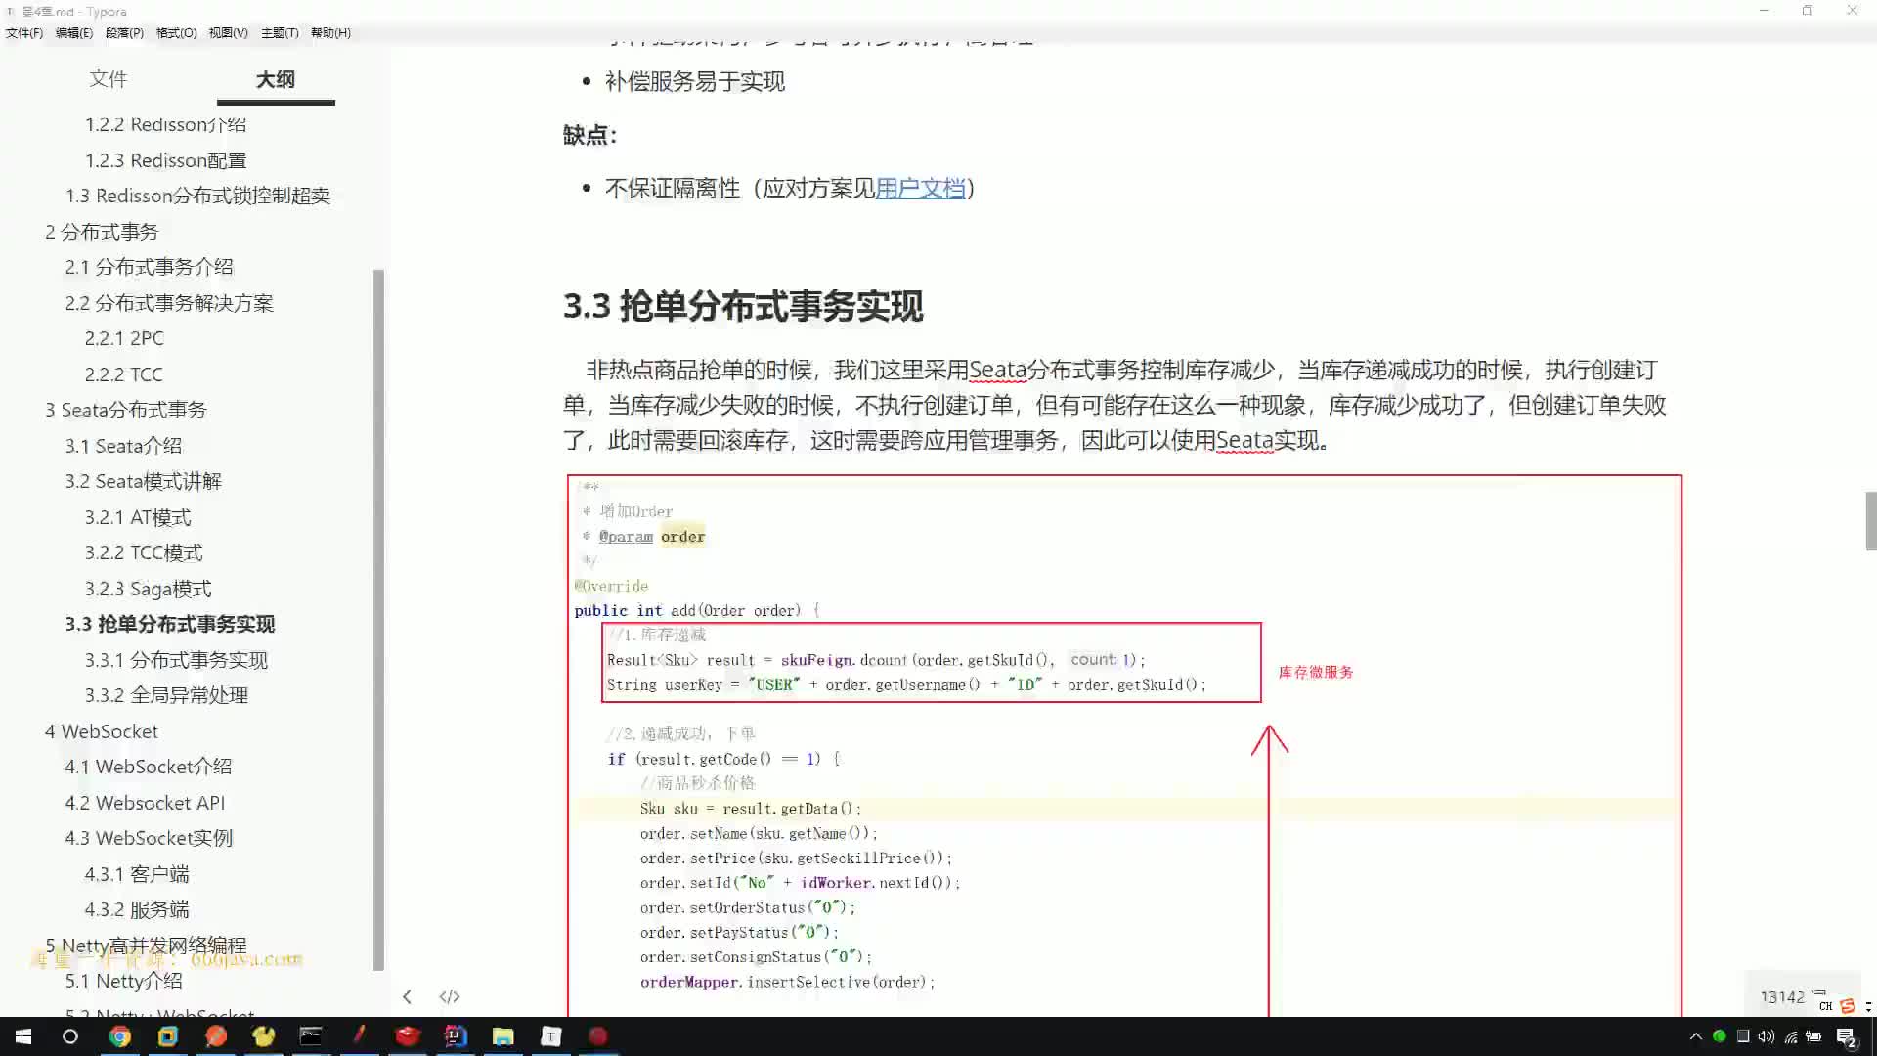Open outline item 3.1 Seata介绍

coord(123,446)
